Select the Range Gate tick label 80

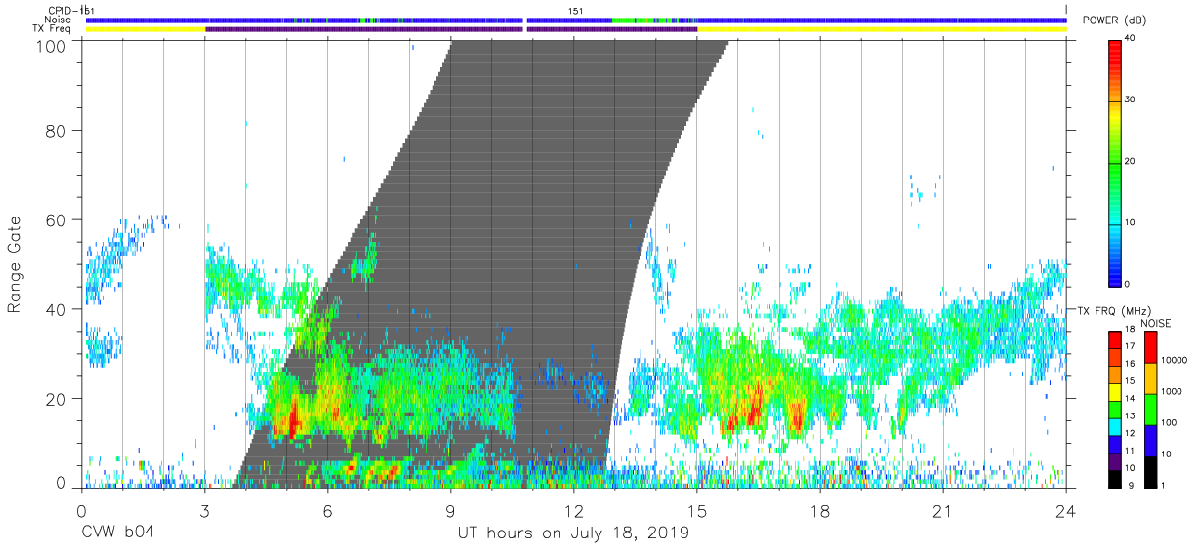click(57, 130)
